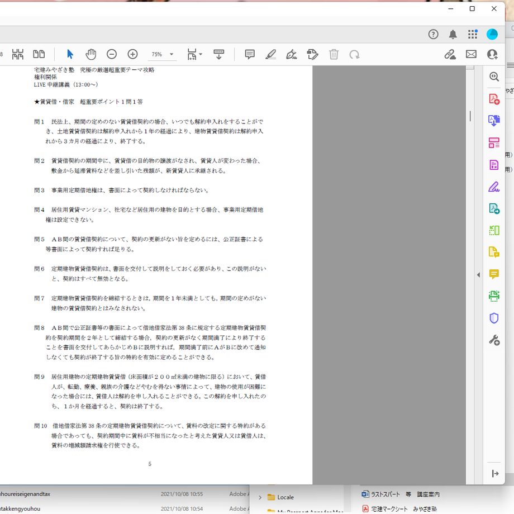This screenshot has width=514, height=514.
Task: Click the 問5 question text
Action: pyautogui.click(x=149, y=244)
